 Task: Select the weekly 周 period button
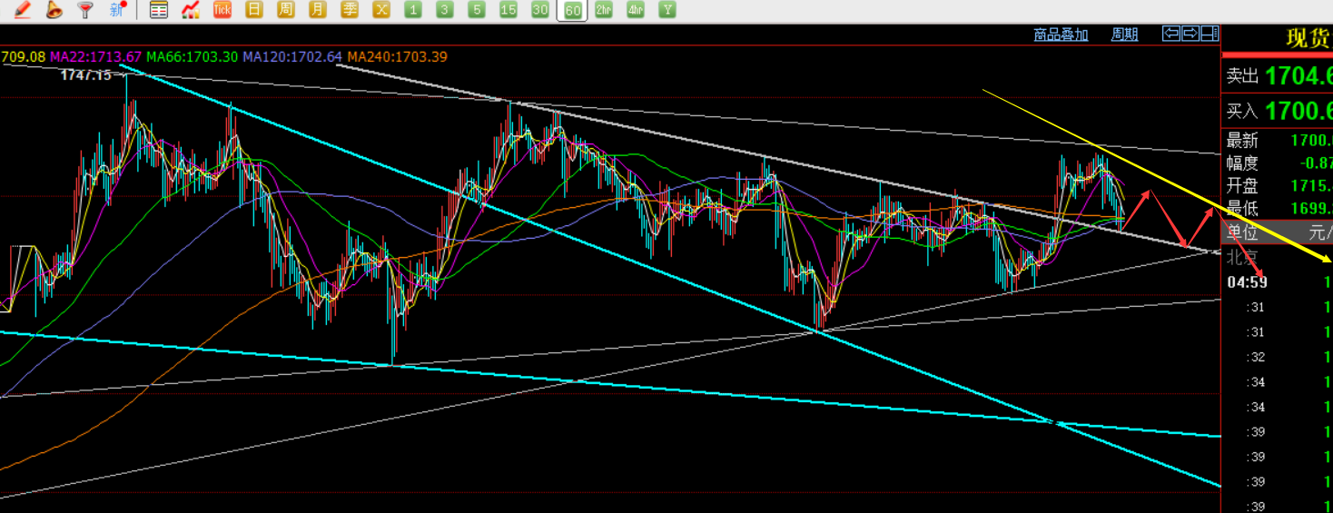click(x=286, y=10)
